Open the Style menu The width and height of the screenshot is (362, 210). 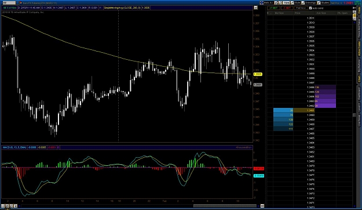pyautogui.click(x=297, y=3)
